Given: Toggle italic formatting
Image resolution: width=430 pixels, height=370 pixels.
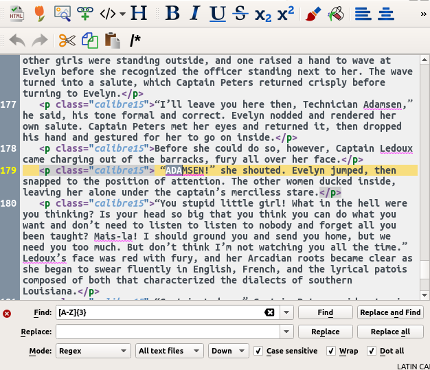Looking at the screenshot, I should click(195, 13).
